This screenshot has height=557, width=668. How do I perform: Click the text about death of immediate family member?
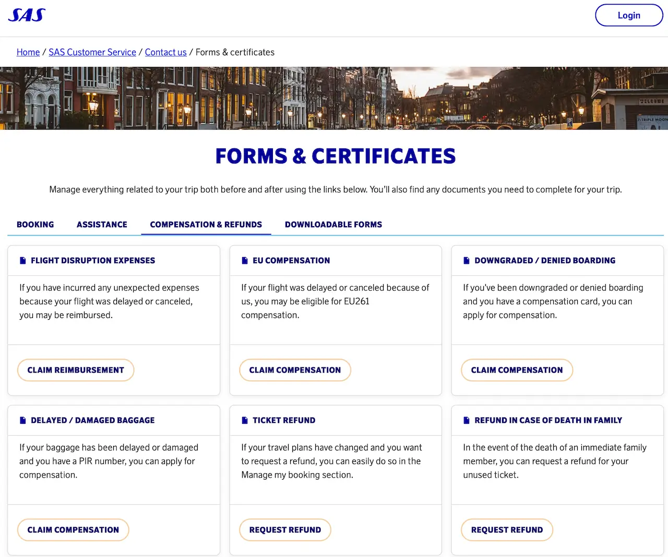click(555, 461)
